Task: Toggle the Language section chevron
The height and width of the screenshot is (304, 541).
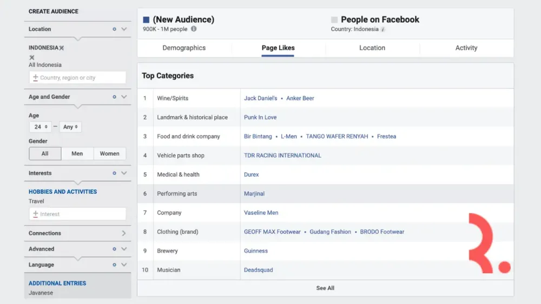Action: coord(124,265)
